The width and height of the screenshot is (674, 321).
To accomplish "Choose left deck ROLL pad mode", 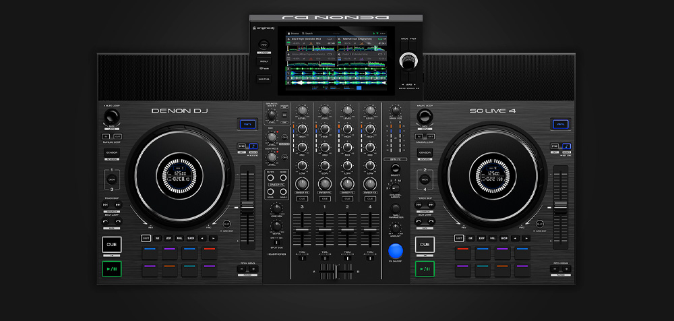I will click(x=180, y=238).
